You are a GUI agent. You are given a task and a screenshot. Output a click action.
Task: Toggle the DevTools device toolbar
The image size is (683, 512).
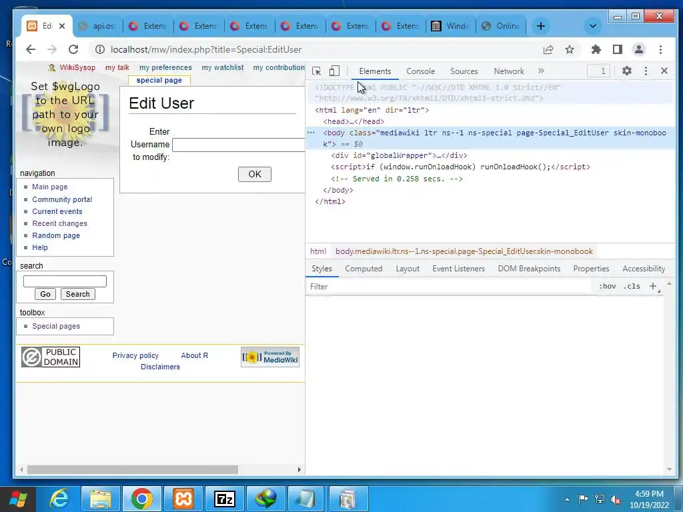pos(334,71)
